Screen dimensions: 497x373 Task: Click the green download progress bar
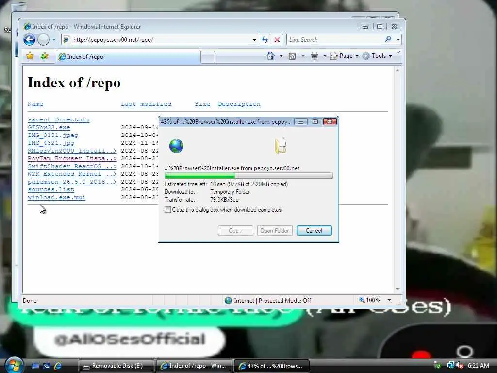click(248, 176)
